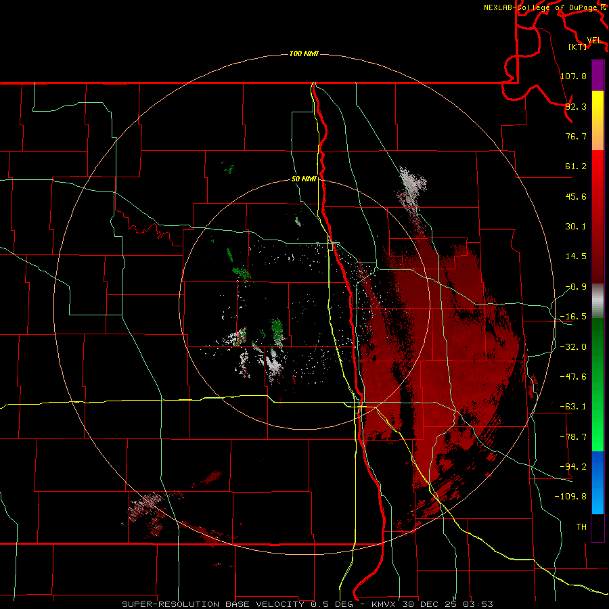Click the VEL legend title
609x609 pixels.
coord(594,41)
